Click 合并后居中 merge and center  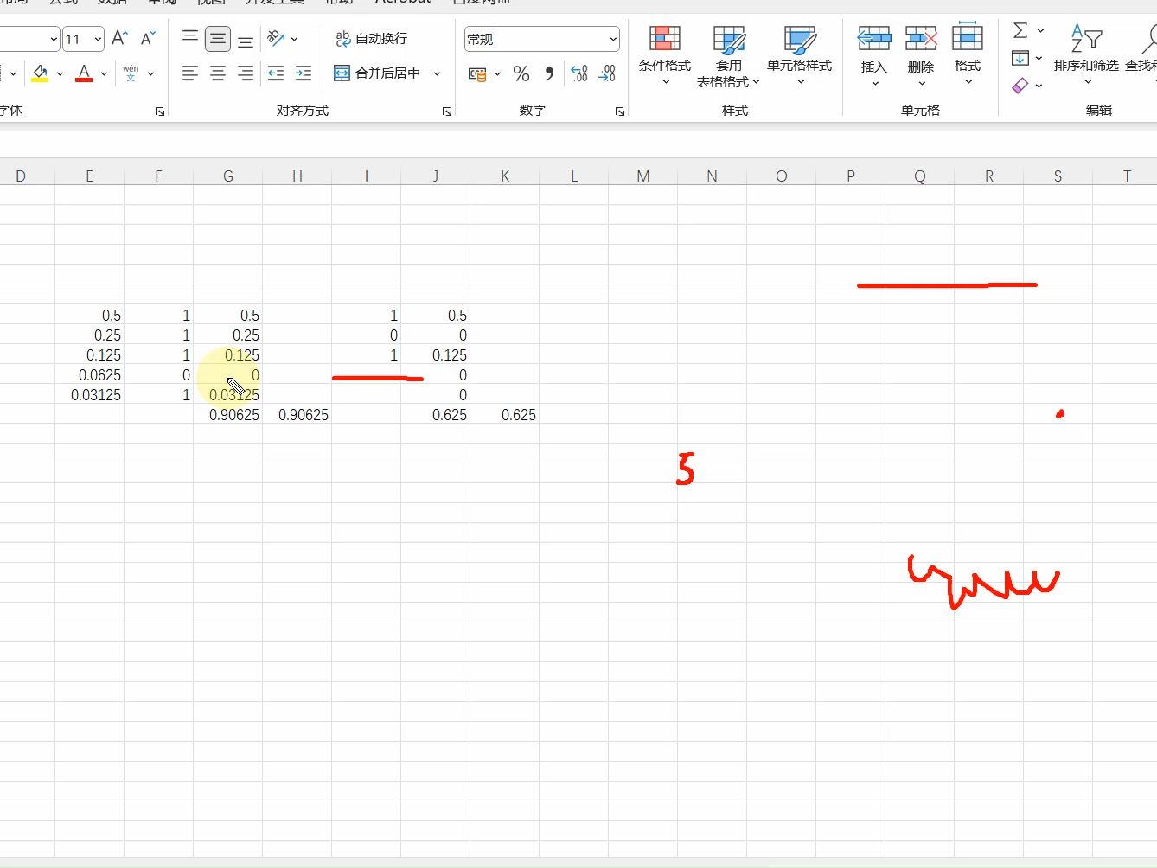[x=377, y=73]
